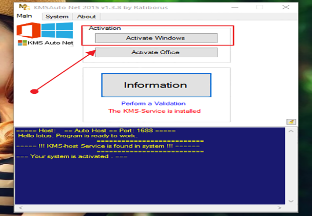This screenshot has width=312, height=216.
Task: Click the horizontal scroll left arrow
Action: point(20,208)
